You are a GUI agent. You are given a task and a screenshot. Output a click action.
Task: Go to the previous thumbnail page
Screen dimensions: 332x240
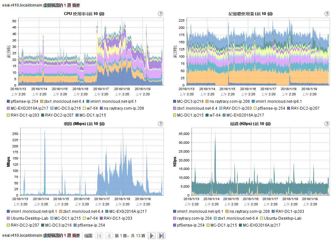[109, 235]
